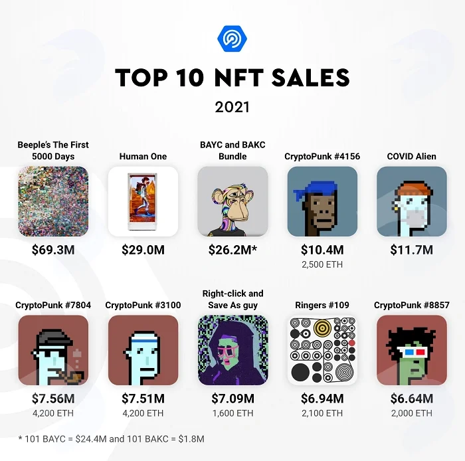The width and height of the screenshot is (465, 461).
Task: Click the 2,500 ETH text under CryptoPunk #4156
Action: point(322,264)
